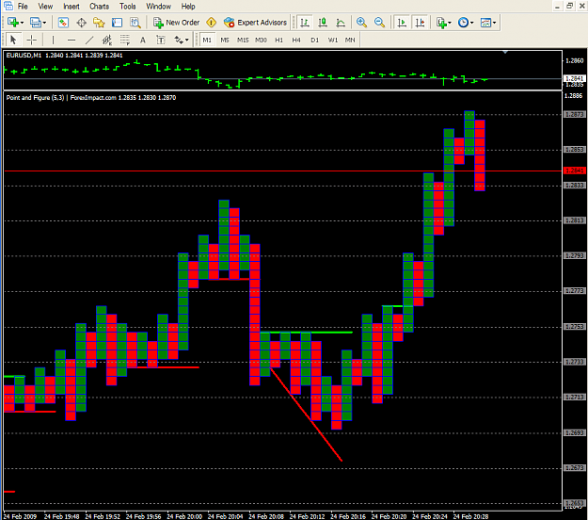Switch to bar chart display
The image size is (588, 520).
[x=305, y=23]
